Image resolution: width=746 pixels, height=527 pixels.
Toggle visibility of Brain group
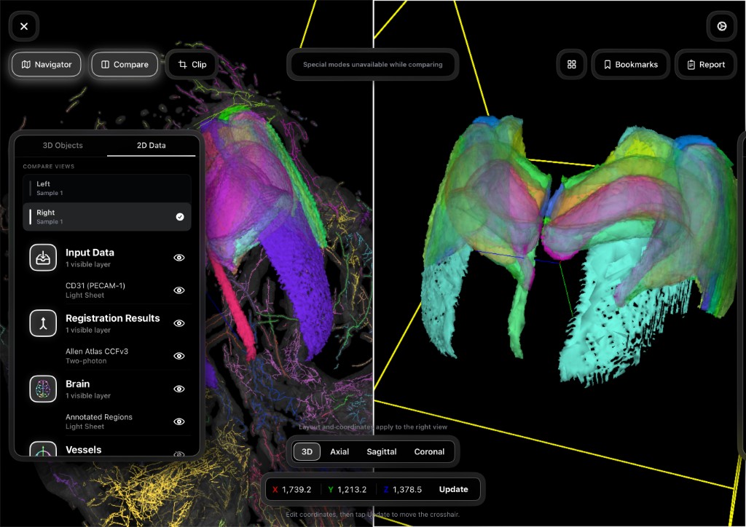[x=179, y=389]
